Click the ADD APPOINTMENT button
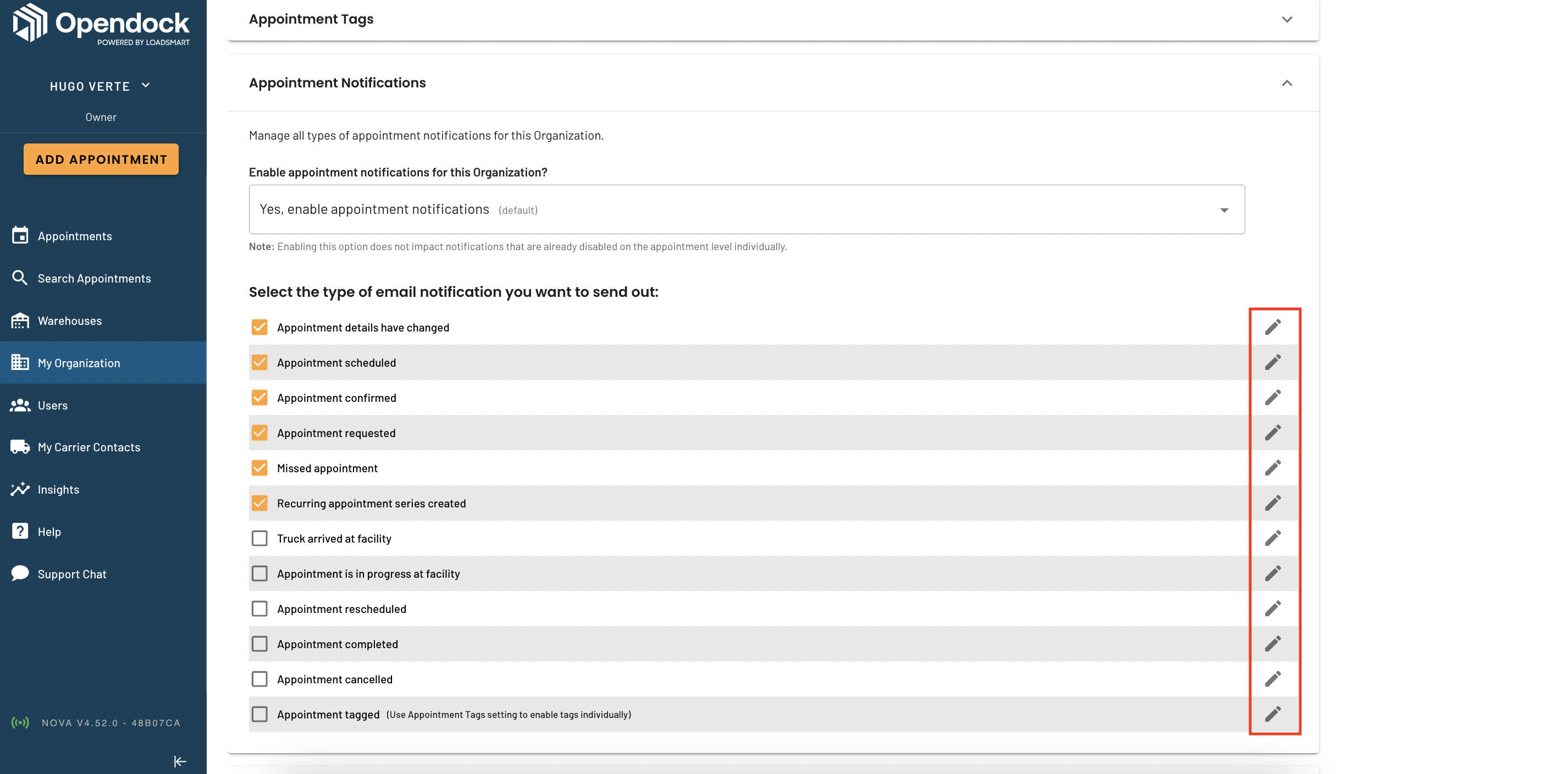Image resolution: width=1557 pixels, height=774 pixels. point(101,159)
